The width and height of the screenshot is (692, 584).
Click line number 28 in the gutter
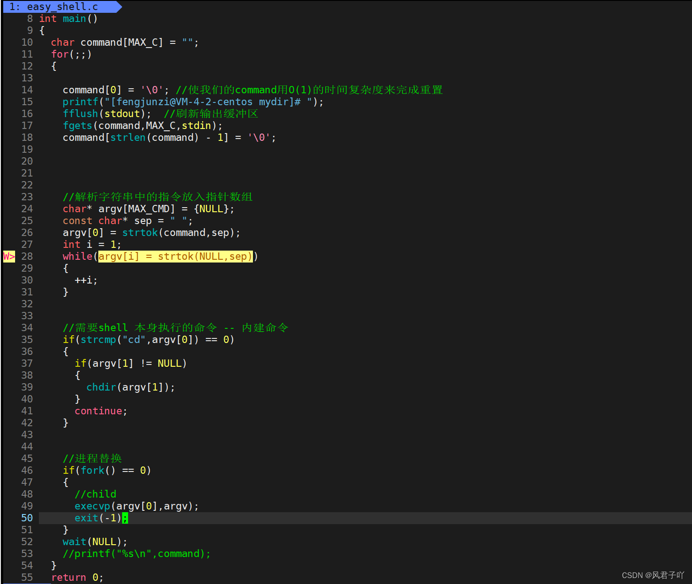click(27, 256)
